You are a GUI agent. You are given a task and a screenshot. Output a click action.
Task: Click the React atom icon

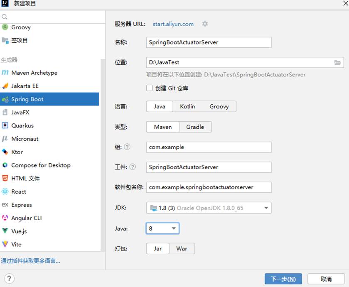(x=5, y=191)
